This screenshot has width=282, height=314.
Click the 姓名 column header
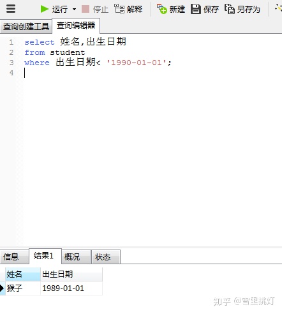(23, 274)
